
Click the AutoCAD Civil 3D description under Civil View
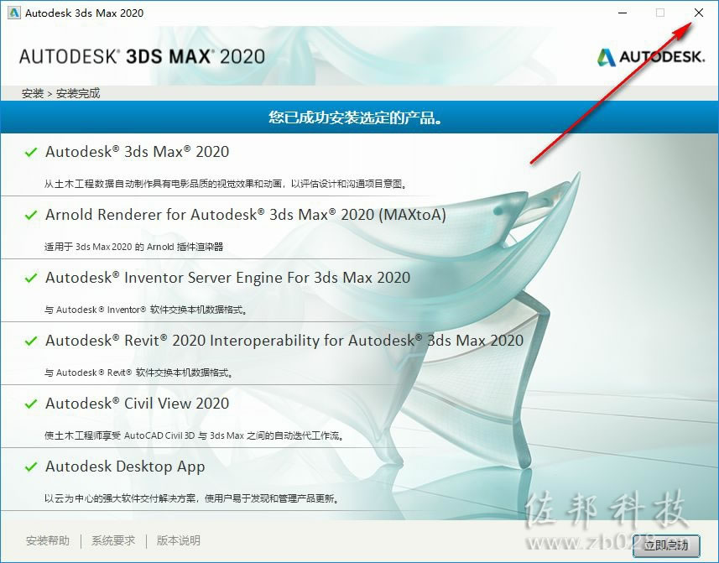tap(195, 435)
